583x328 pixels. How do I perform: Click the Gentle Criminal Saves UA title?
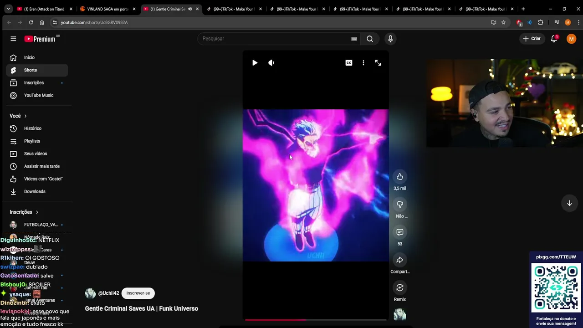coord(141,308)
